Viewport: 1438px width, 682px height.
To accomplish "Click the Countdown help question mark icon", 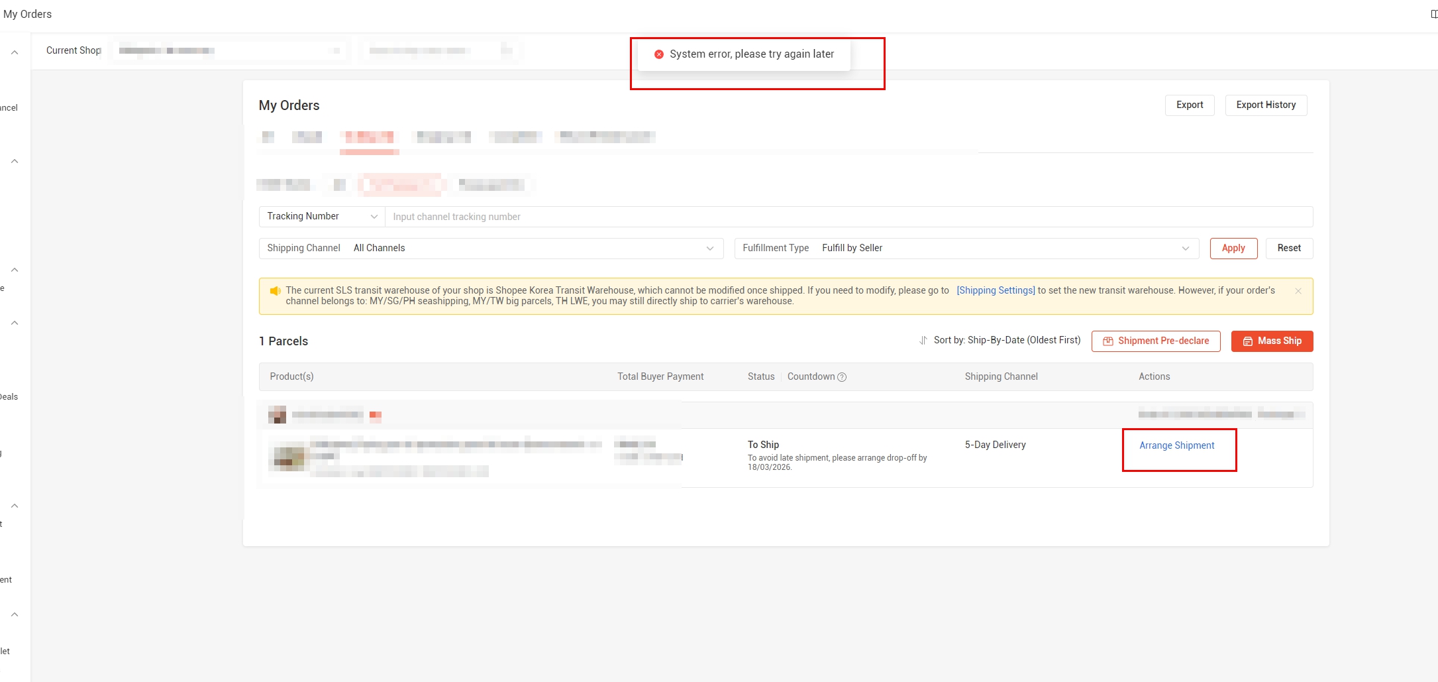I will (842, 377).
